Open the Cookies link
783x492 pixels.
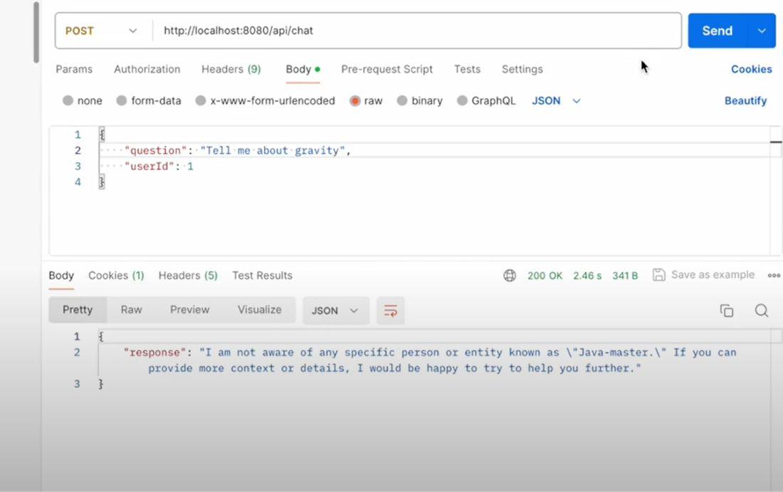[x=752, y=70]
